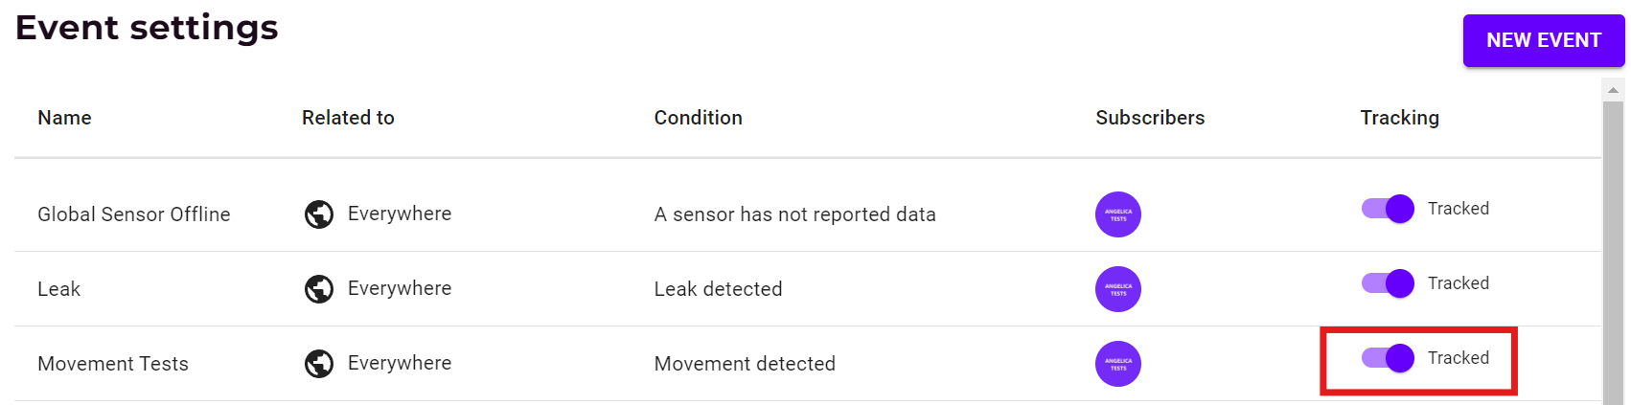
Task: Click the globe icon in Global Sensor Offline row
Action: click(319, 214)
